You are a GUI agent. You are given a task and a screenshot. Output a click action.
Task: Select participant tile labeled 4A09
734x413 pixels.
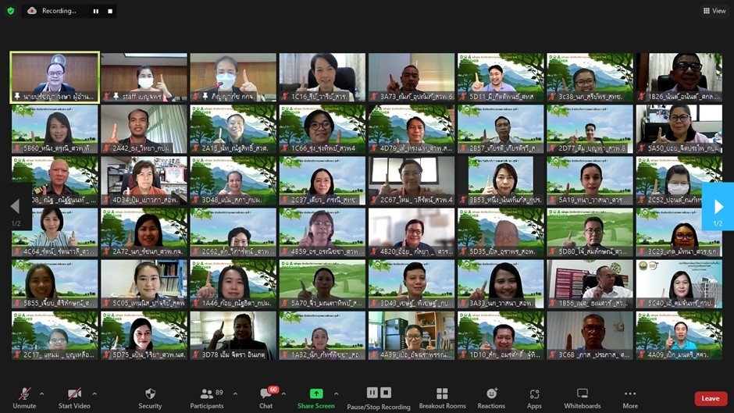(679, 336)
